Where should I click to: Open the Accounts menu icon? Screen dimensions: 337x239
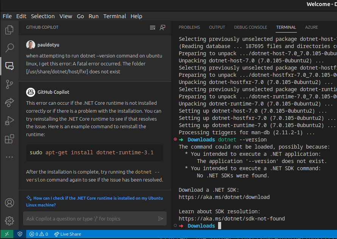click(9, 203)
